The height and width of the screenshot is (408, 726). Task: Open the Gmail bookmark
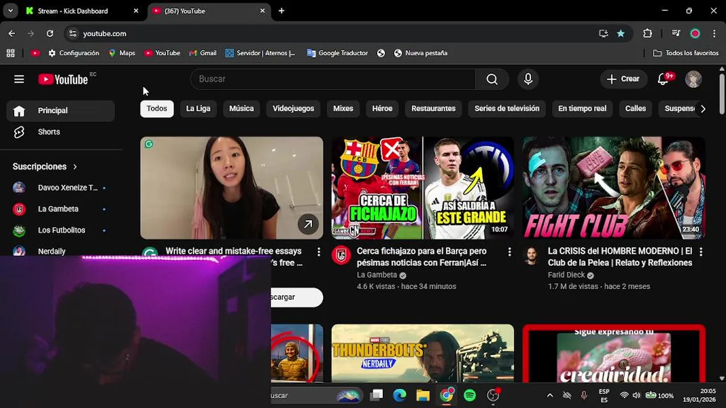[202, 53]
